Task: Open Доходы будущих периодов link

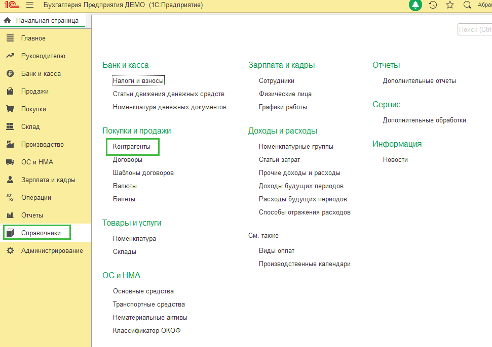Action: point(301,186)
